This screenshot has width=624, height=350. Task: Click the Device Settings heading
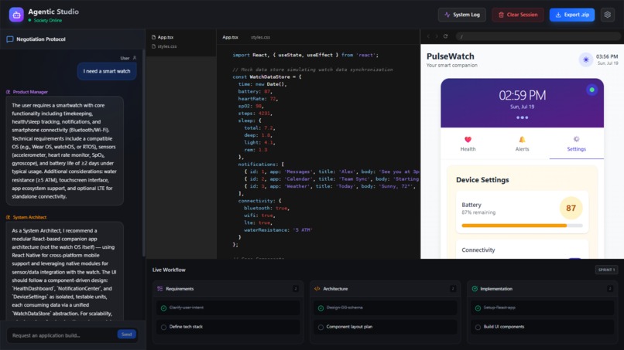[x=482, y=180]
